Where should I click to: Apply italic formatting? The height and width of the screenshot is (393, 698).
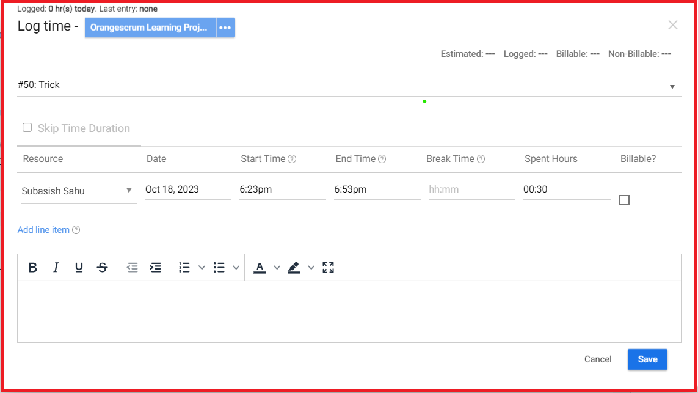[56, 267]
